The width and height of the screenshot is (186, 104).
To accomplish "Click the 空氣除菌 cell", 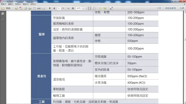I will point(72,18).
